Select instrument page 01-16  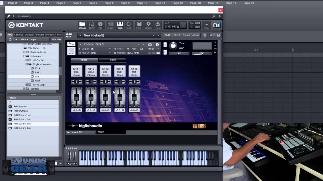tap(167, 35)
